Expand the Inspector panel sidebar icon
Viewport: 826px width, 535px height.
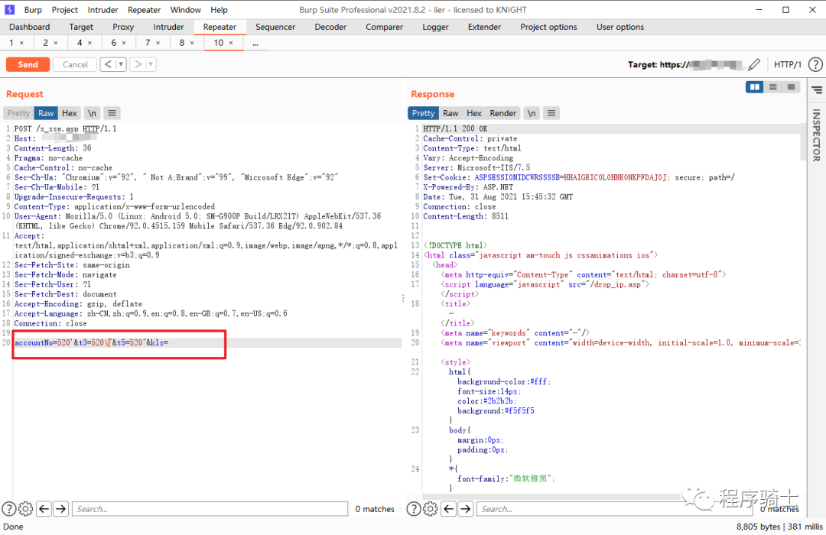pyautogui.click(x=816, y=90)
